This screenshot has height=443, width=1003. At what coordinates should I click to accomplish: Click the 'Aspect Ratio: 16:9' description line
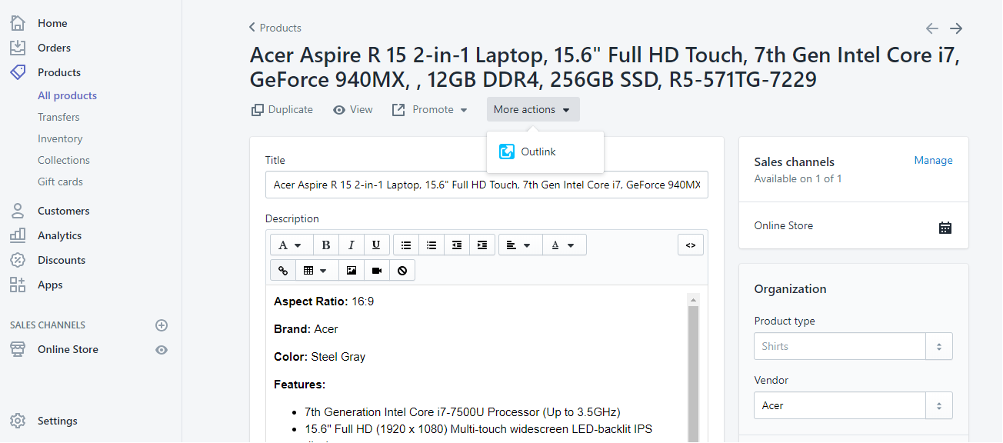pos(324,301)
